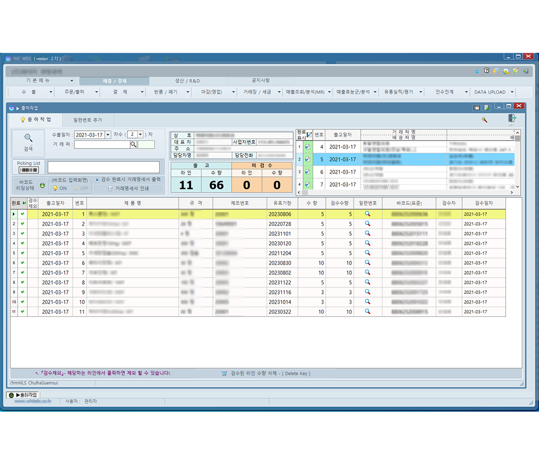Viewport: 539px width, 465px height.
Task: Open the 생산 / R&D menu tab
Action: (x=187, y=81)
